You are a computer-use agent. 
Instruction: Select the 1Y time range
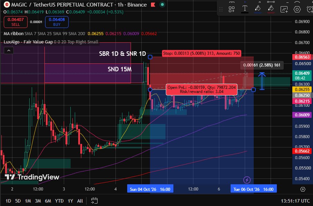tap(70, 201)
